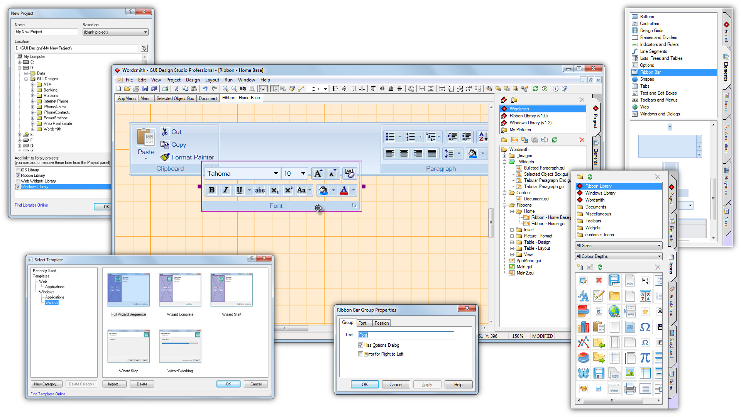Click the New document icon in main toolbar
This screenshot has height=417, width=741.
coord(119,89)
